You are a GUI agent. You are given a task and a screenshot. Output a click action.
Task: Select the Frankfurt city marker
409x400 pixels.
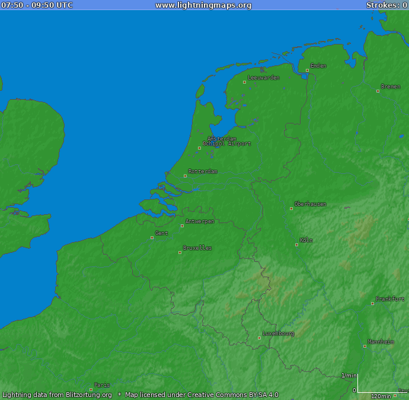tap(373, 303)
